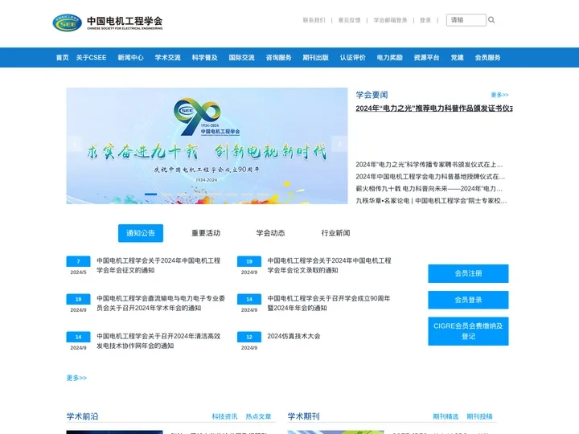Open the 学术交流 menu
The height and width of the screenshot is (434, 579).
tap(167, 58)
